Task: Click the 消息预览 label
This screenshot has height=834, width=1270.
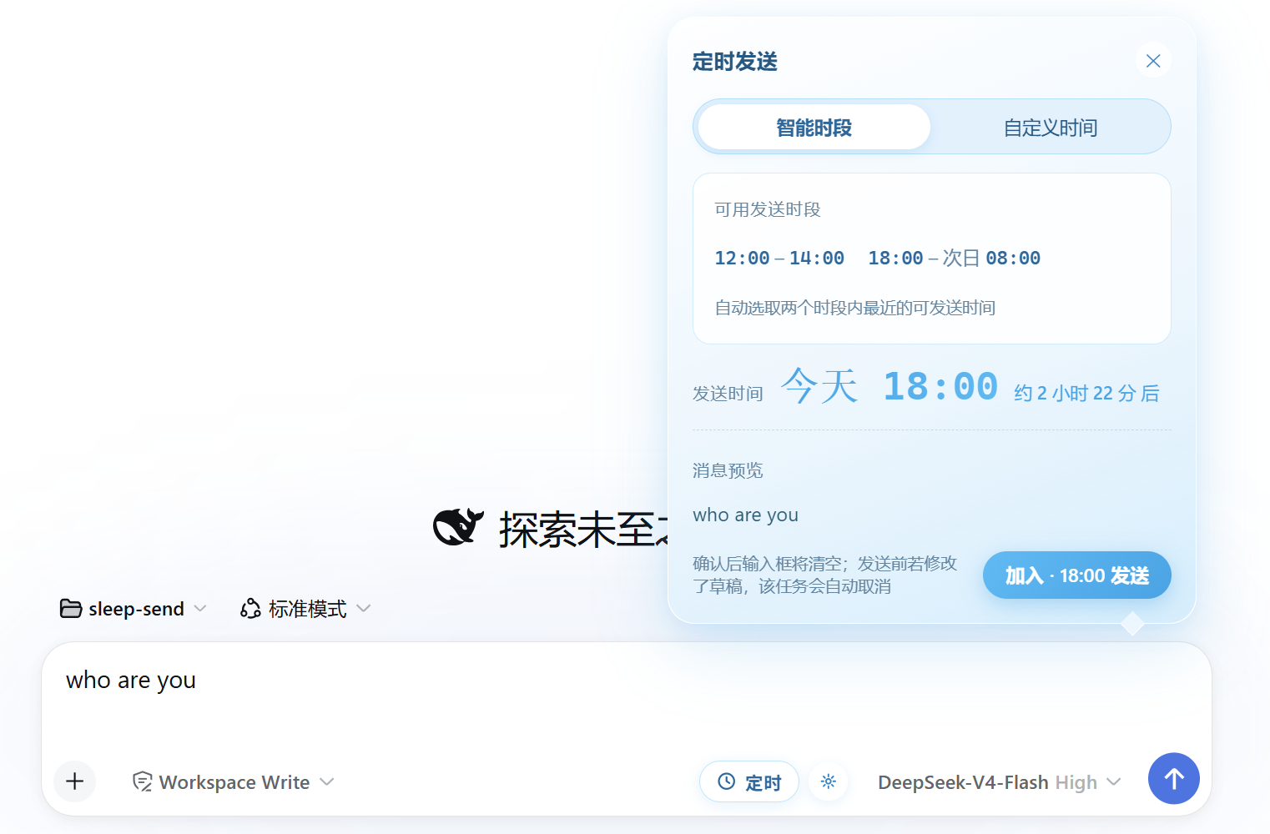Action: [x=728, y=470]
